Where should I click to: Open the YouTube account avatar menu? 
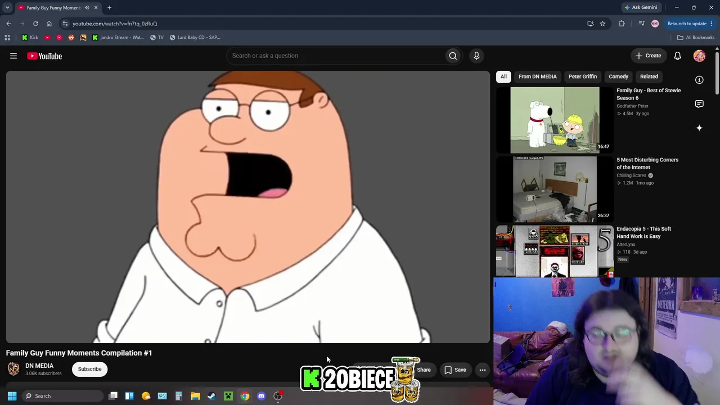pos(699,56)
